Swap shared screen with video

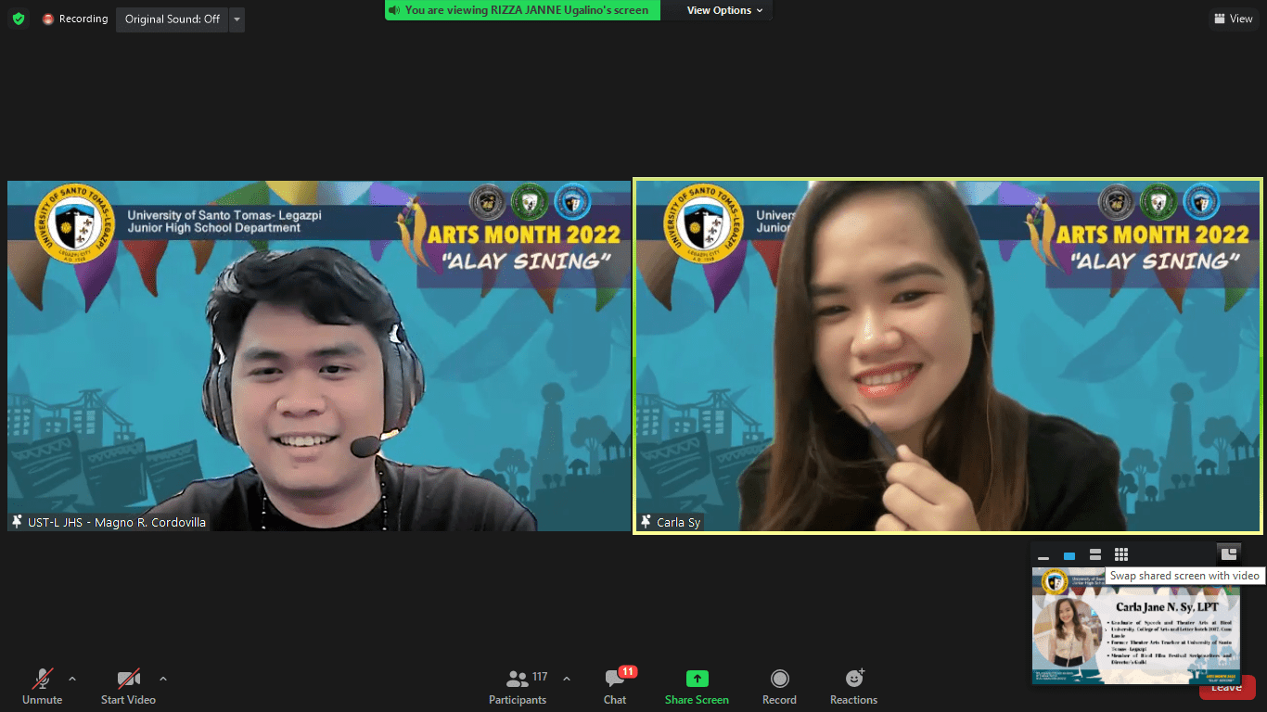pyautogui.click(x=1229, y=553)
